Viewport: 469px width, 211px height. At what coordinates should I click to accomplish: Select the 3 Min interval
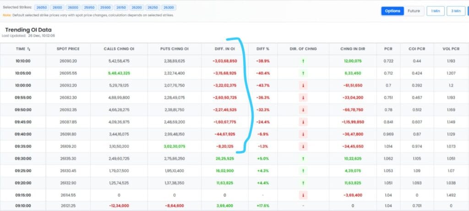(456, 11)
